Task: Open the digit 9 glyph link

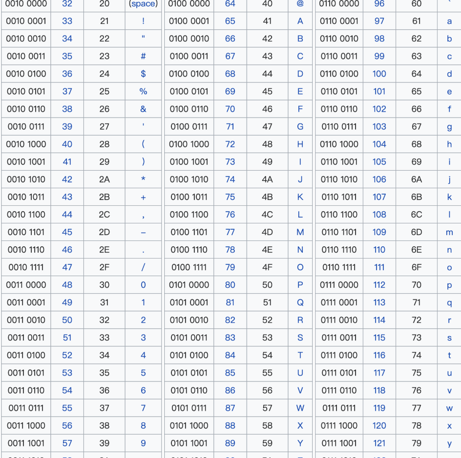Action: 143,443
